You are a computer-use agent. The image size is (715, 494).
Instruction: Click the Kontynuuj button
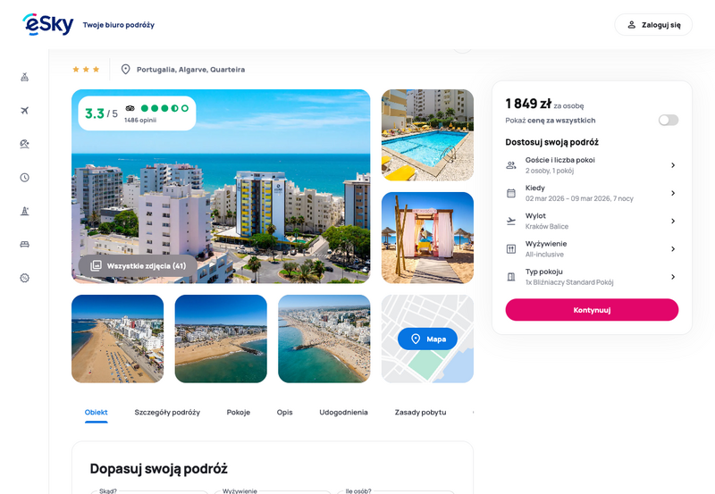592,310
